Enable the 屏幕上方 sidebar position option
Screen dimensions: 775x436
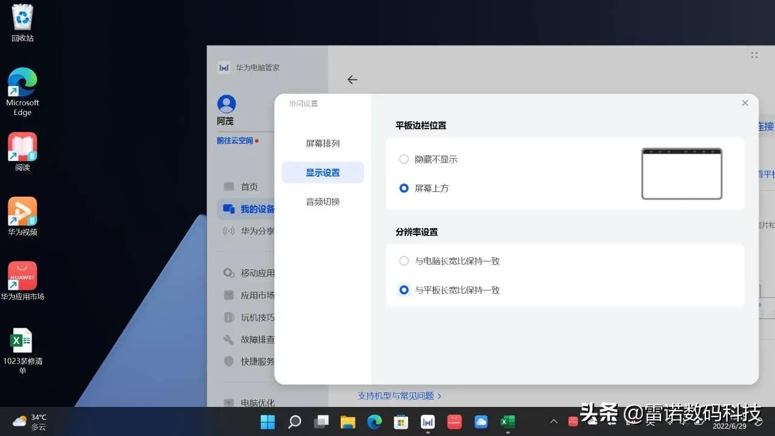(x=404, y=188)
